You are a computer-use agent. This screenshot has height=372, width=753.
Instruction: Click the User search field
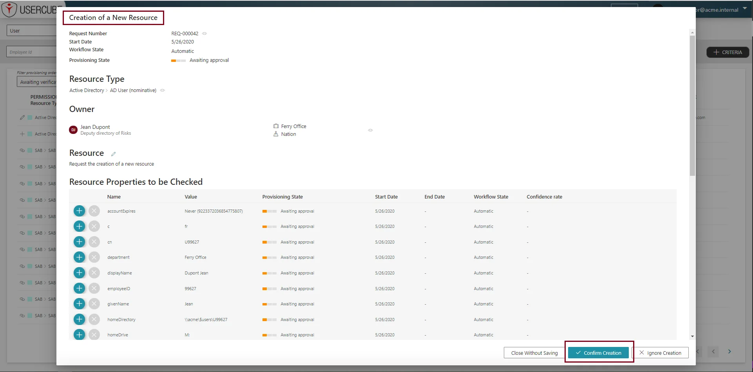[x=32, y=31]
